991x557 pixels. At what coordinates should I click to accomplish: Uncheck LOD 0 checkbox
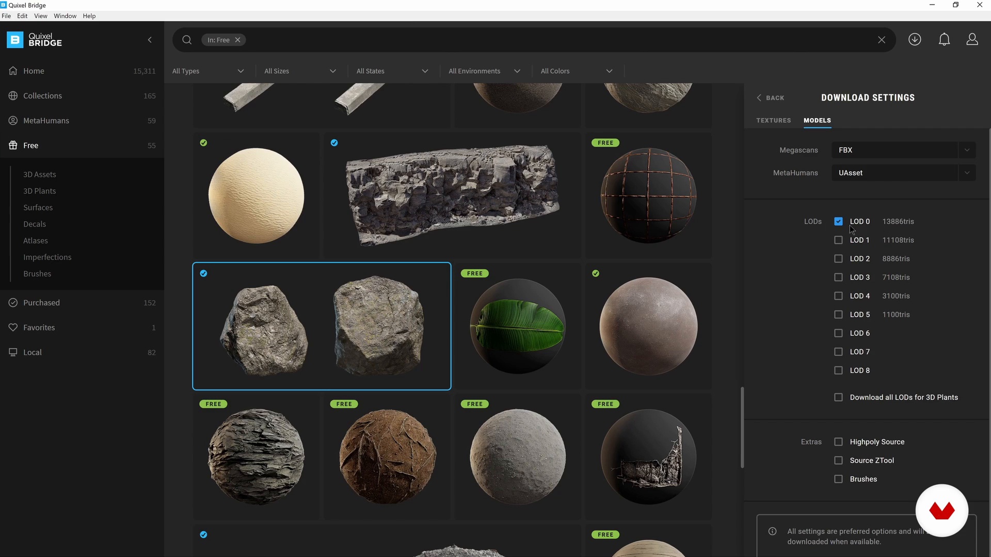pyautogui.click(x=838, y=221)
